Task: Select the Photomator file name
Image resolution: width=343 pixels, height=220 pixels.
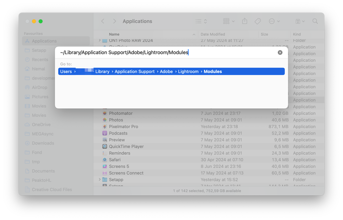Action: coord(121,113)
